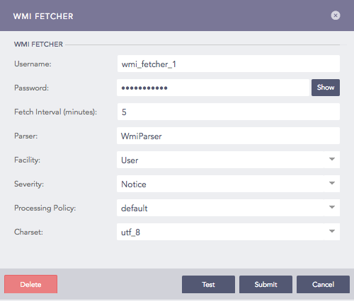The image size is (354, 301).
Task: Test the fetcher configuration
Action: pyautogui.click(x=208, y=284)
